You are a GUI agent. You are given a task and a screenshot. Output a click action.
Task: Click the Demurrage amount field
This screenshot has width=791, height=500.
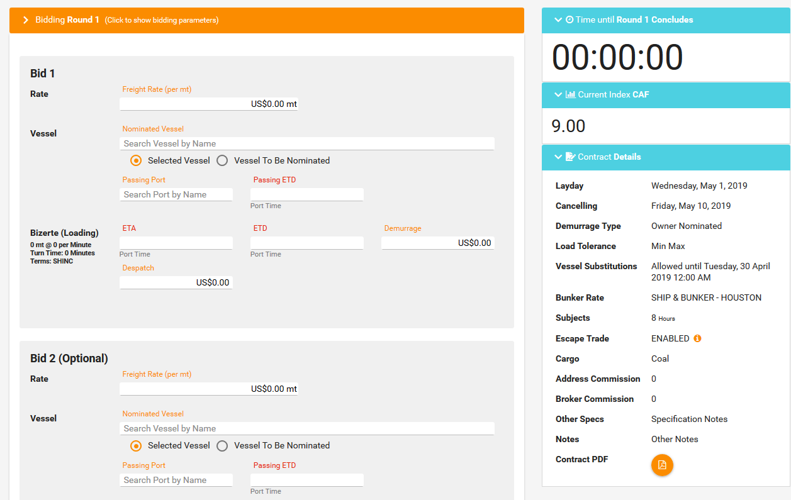[x=437, y=243]
